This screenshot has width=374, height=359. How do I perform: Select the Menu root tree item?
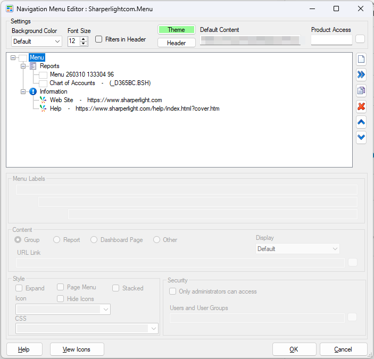pyautogui.click(x=37, y=57)
